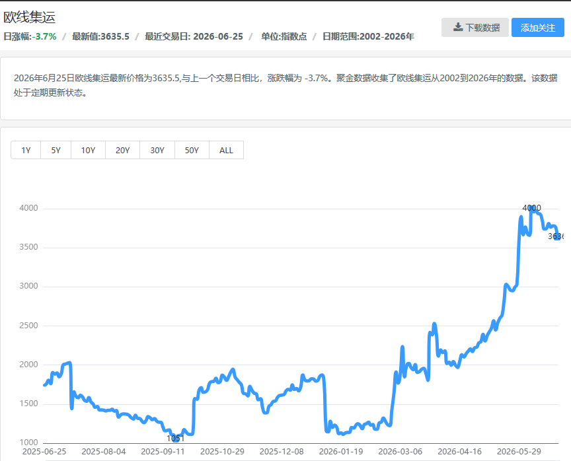Click the 日涨幅 -3.7% value

pos(44,36)
